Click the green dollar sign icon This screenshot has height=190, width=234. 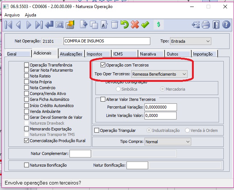tap(159, 24)
